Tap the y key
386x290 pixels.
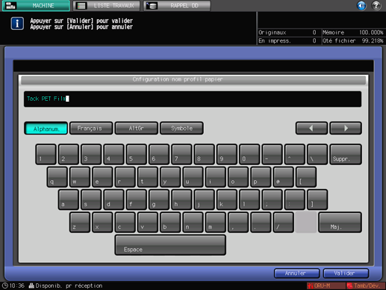click(x=170, y=177)
